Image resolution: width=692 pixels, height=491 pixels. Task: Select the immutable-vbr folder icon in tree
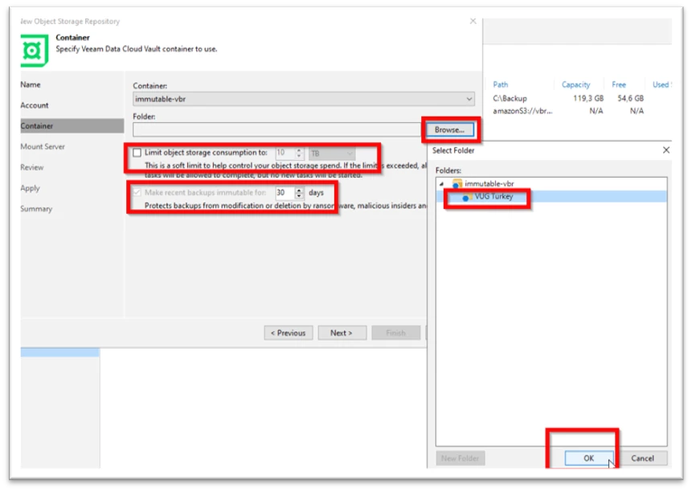pos(457,183)
